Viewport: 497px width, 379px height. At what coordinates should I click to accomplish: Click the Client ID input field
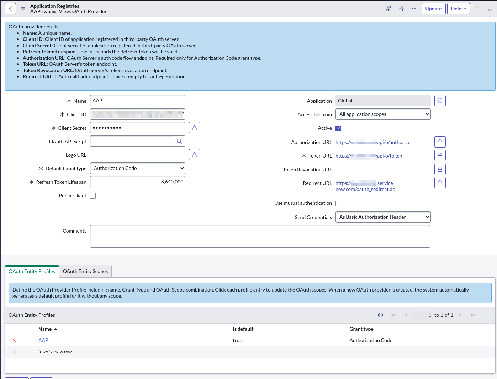click(138, 114)
